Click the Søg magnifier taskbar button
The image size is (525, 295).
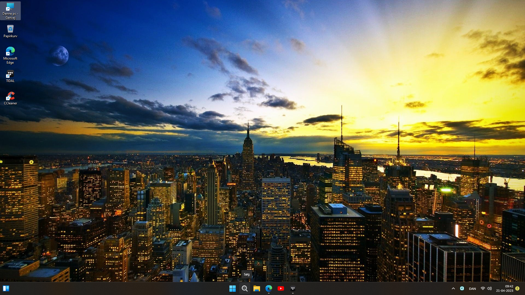(x=245, y=288)
